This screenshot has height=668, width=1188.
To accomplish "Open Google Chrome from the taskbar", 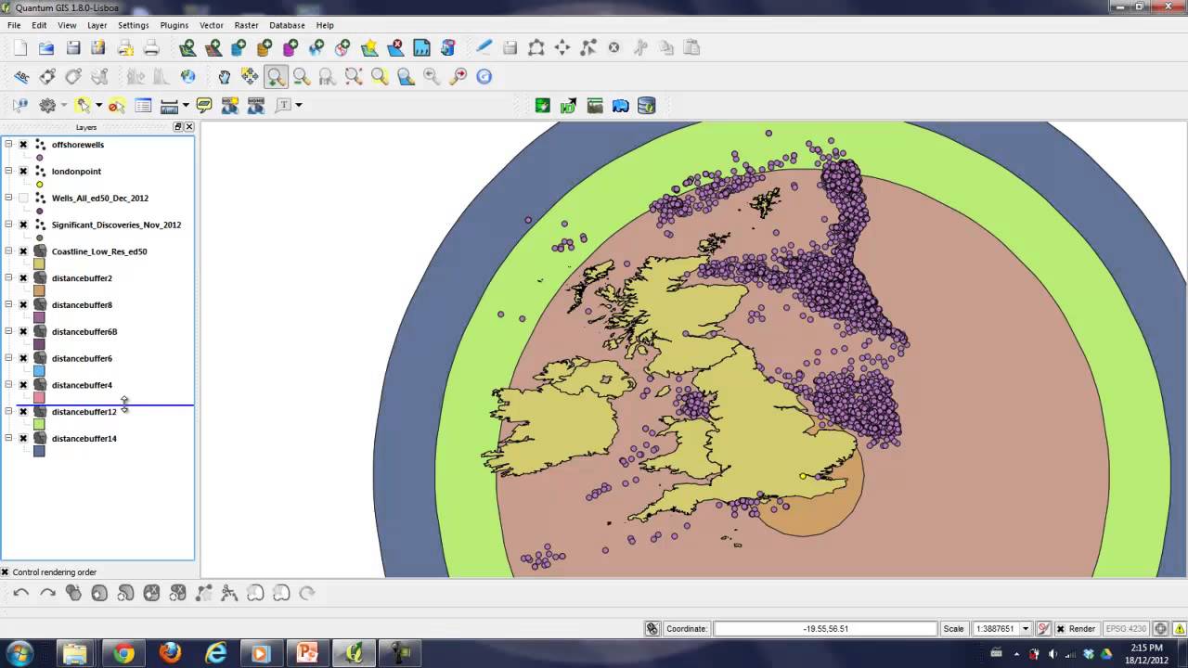I will 123,653.
